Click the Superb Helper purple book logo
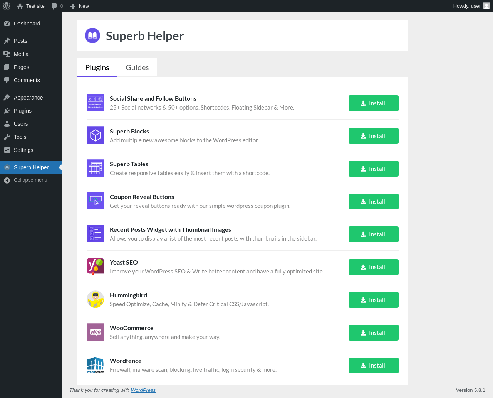 tap(92, 35)
